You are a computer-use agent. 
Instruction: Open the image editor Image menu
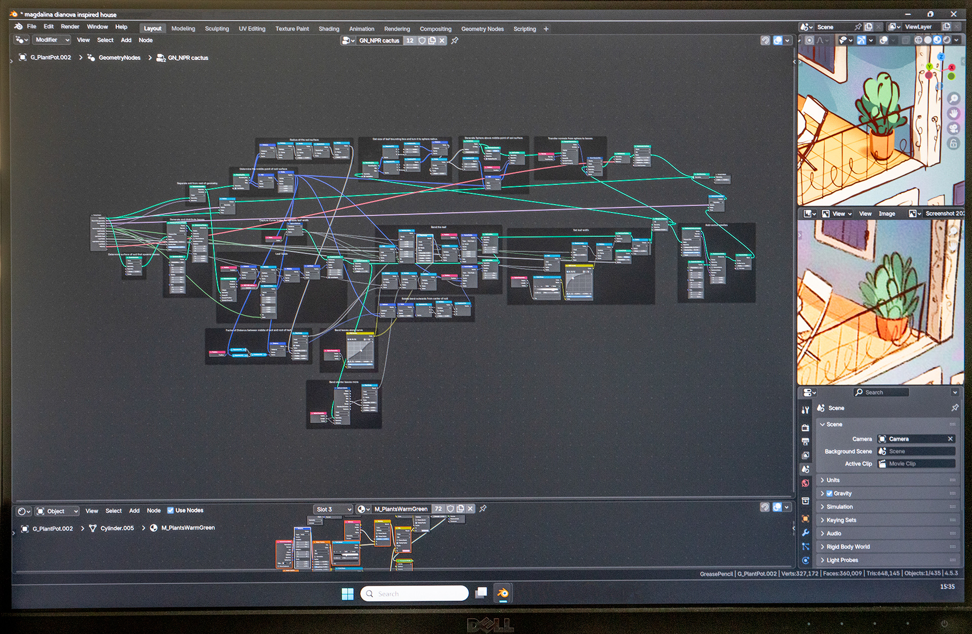[886, 214]
